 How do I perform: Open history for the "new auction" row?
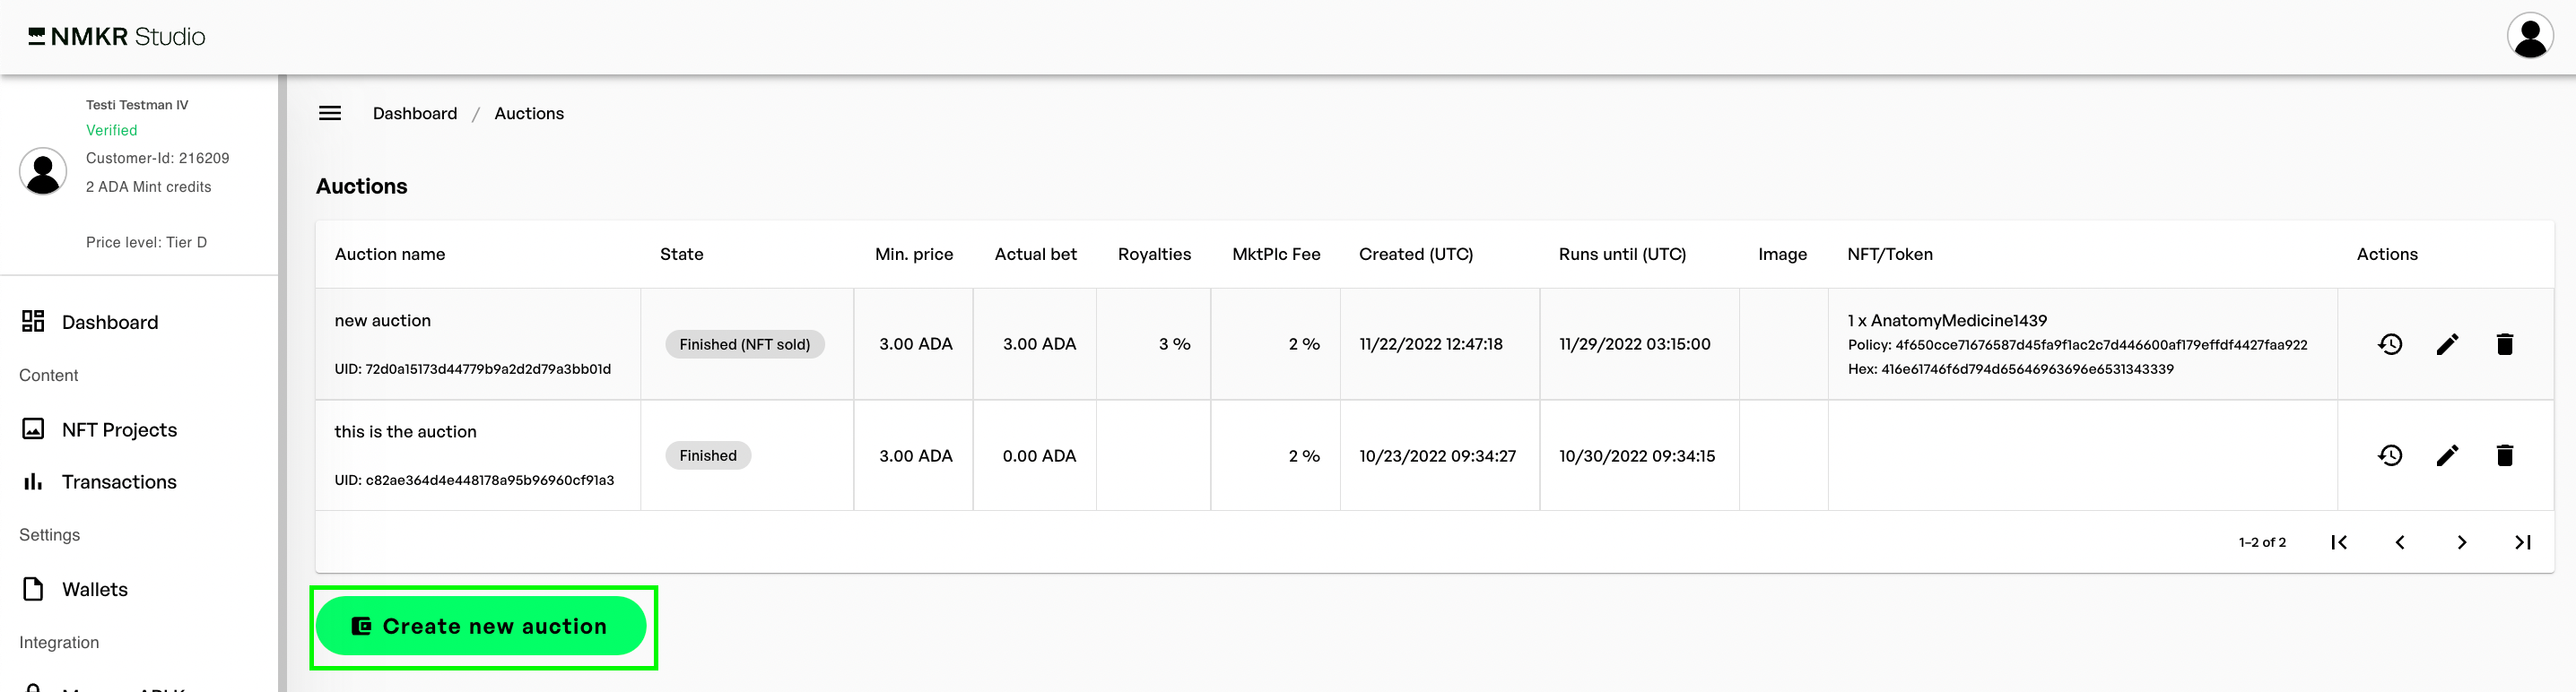point(2390,344)
